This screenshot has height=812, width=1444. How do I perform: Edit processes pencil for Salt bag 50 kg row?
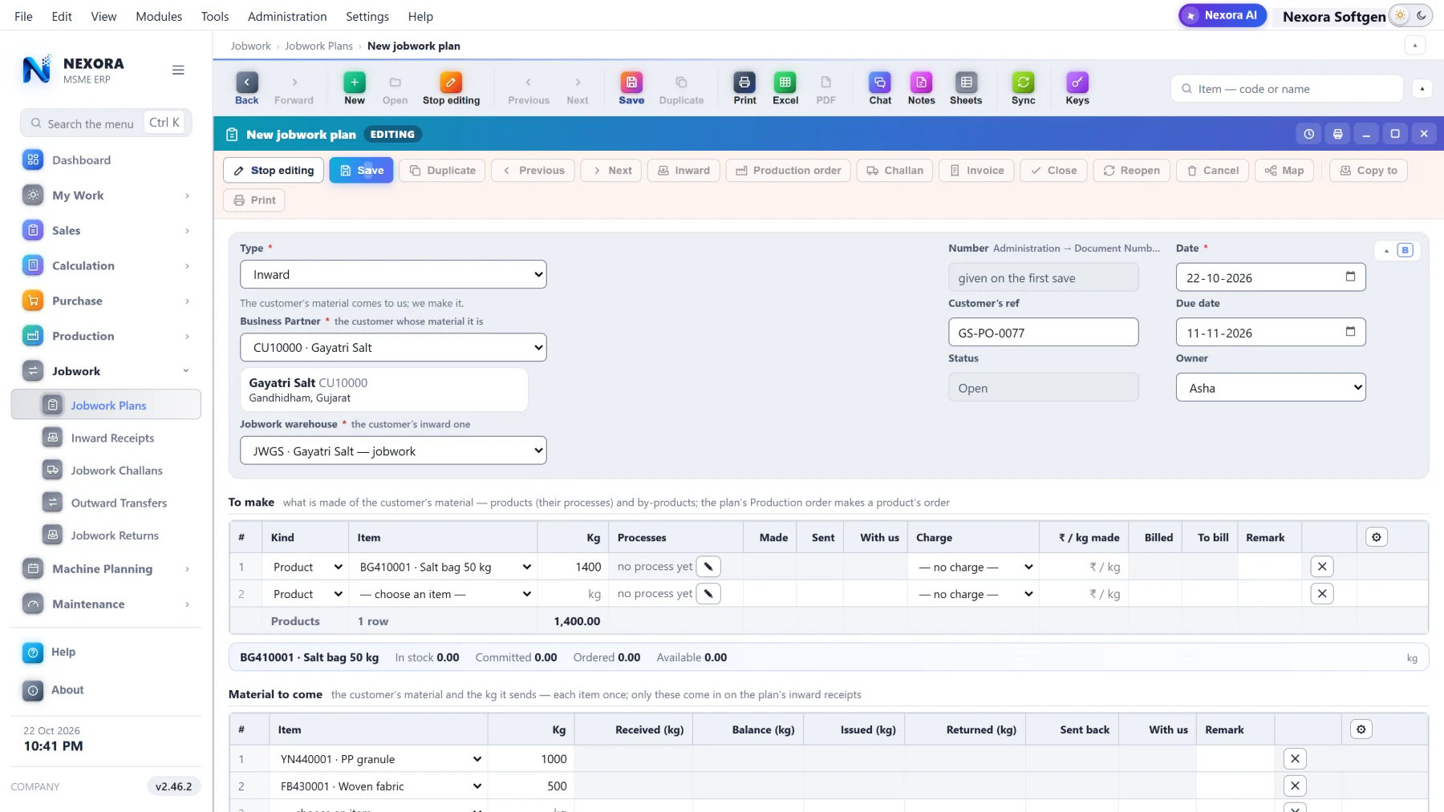[x=708, y=567]
